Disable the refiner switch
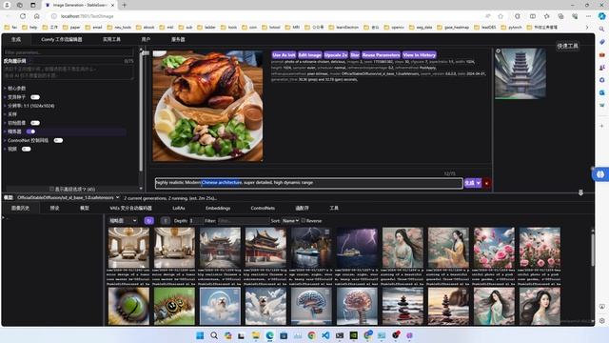Viewport: 609px width, 343px height. 30,131
